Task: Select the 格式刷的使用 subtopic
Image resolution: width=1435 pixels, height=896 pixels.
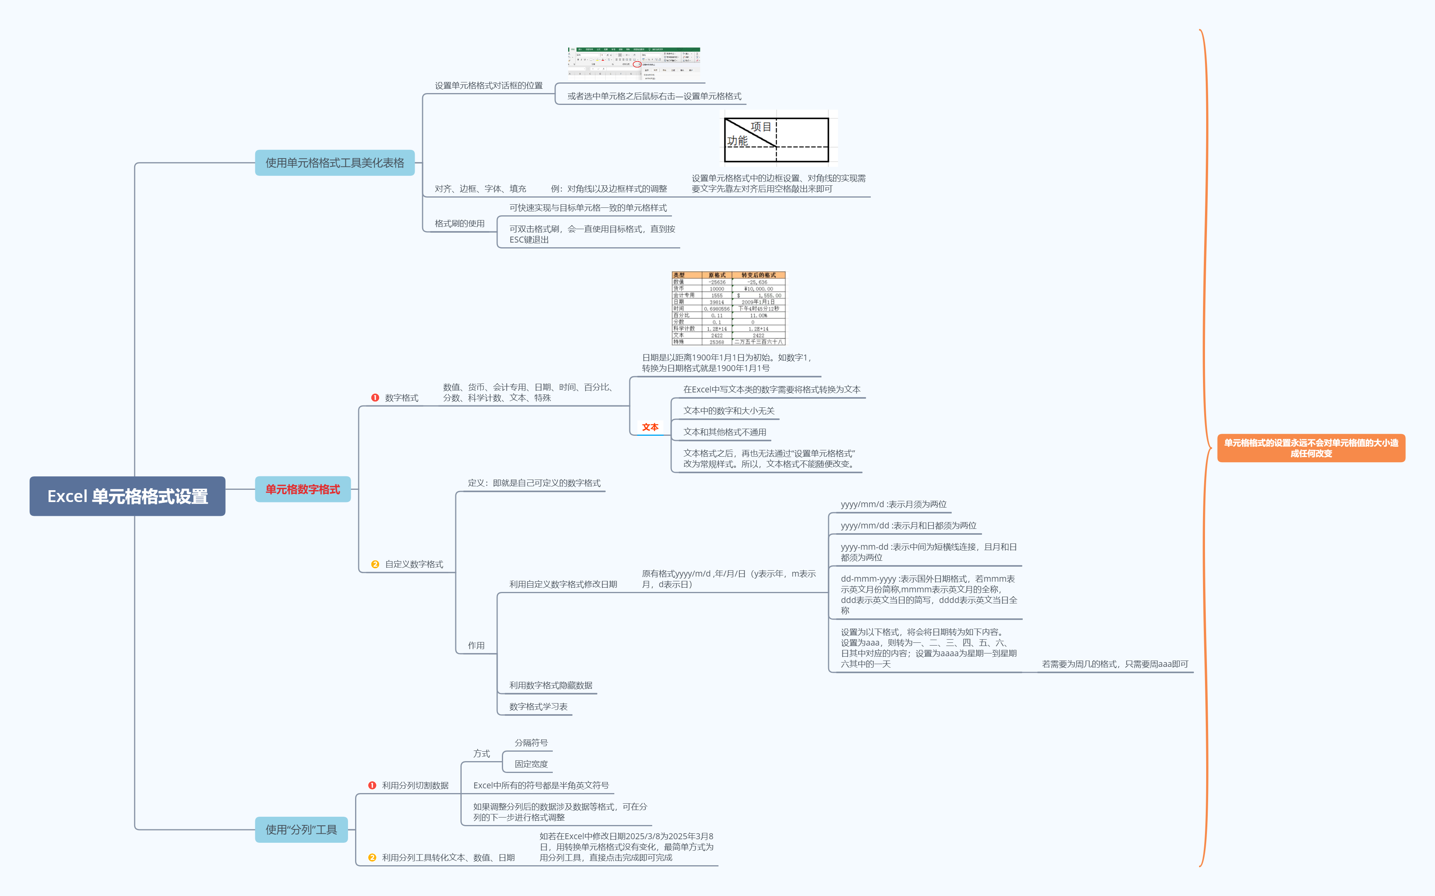Action: pyautogui.click(x=459, y=223)
